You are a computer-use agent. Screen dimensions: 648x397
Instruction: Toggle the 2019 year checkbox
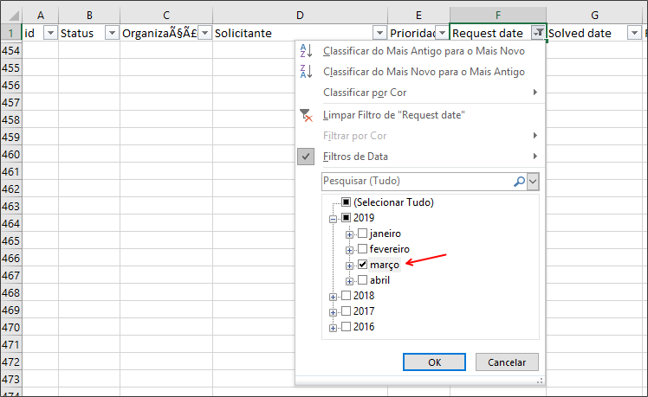click(x=347, y=217)
